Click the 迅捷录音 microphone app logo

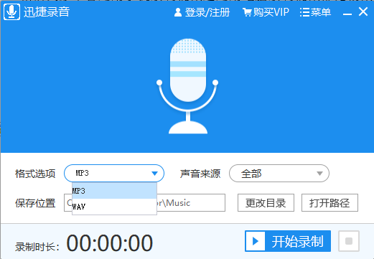(x=11, y=11)
